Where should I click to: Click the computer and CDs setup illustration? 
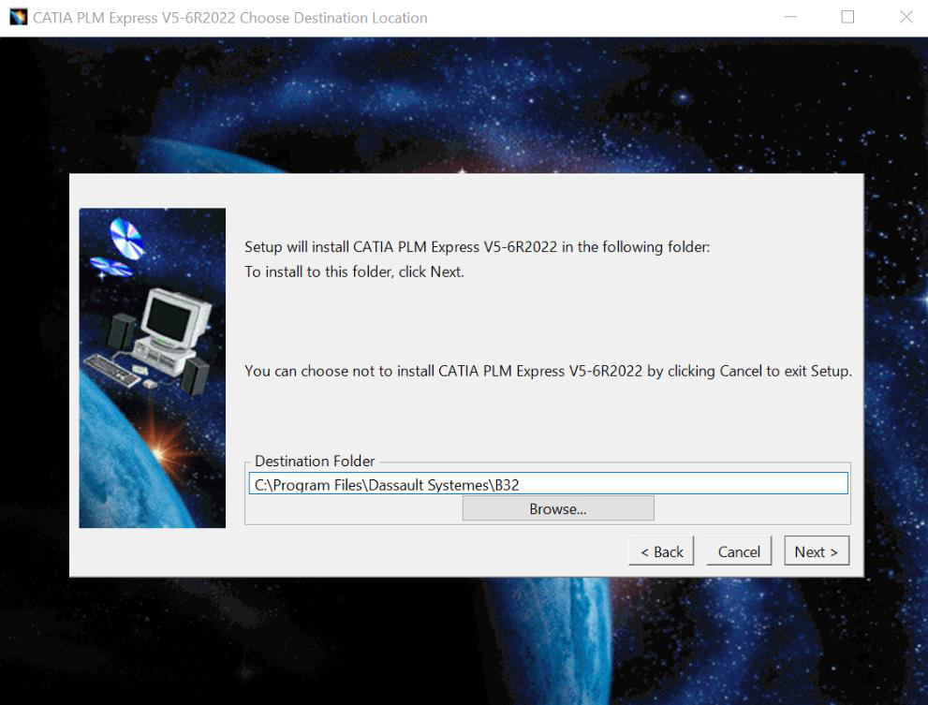click(152, 368)
